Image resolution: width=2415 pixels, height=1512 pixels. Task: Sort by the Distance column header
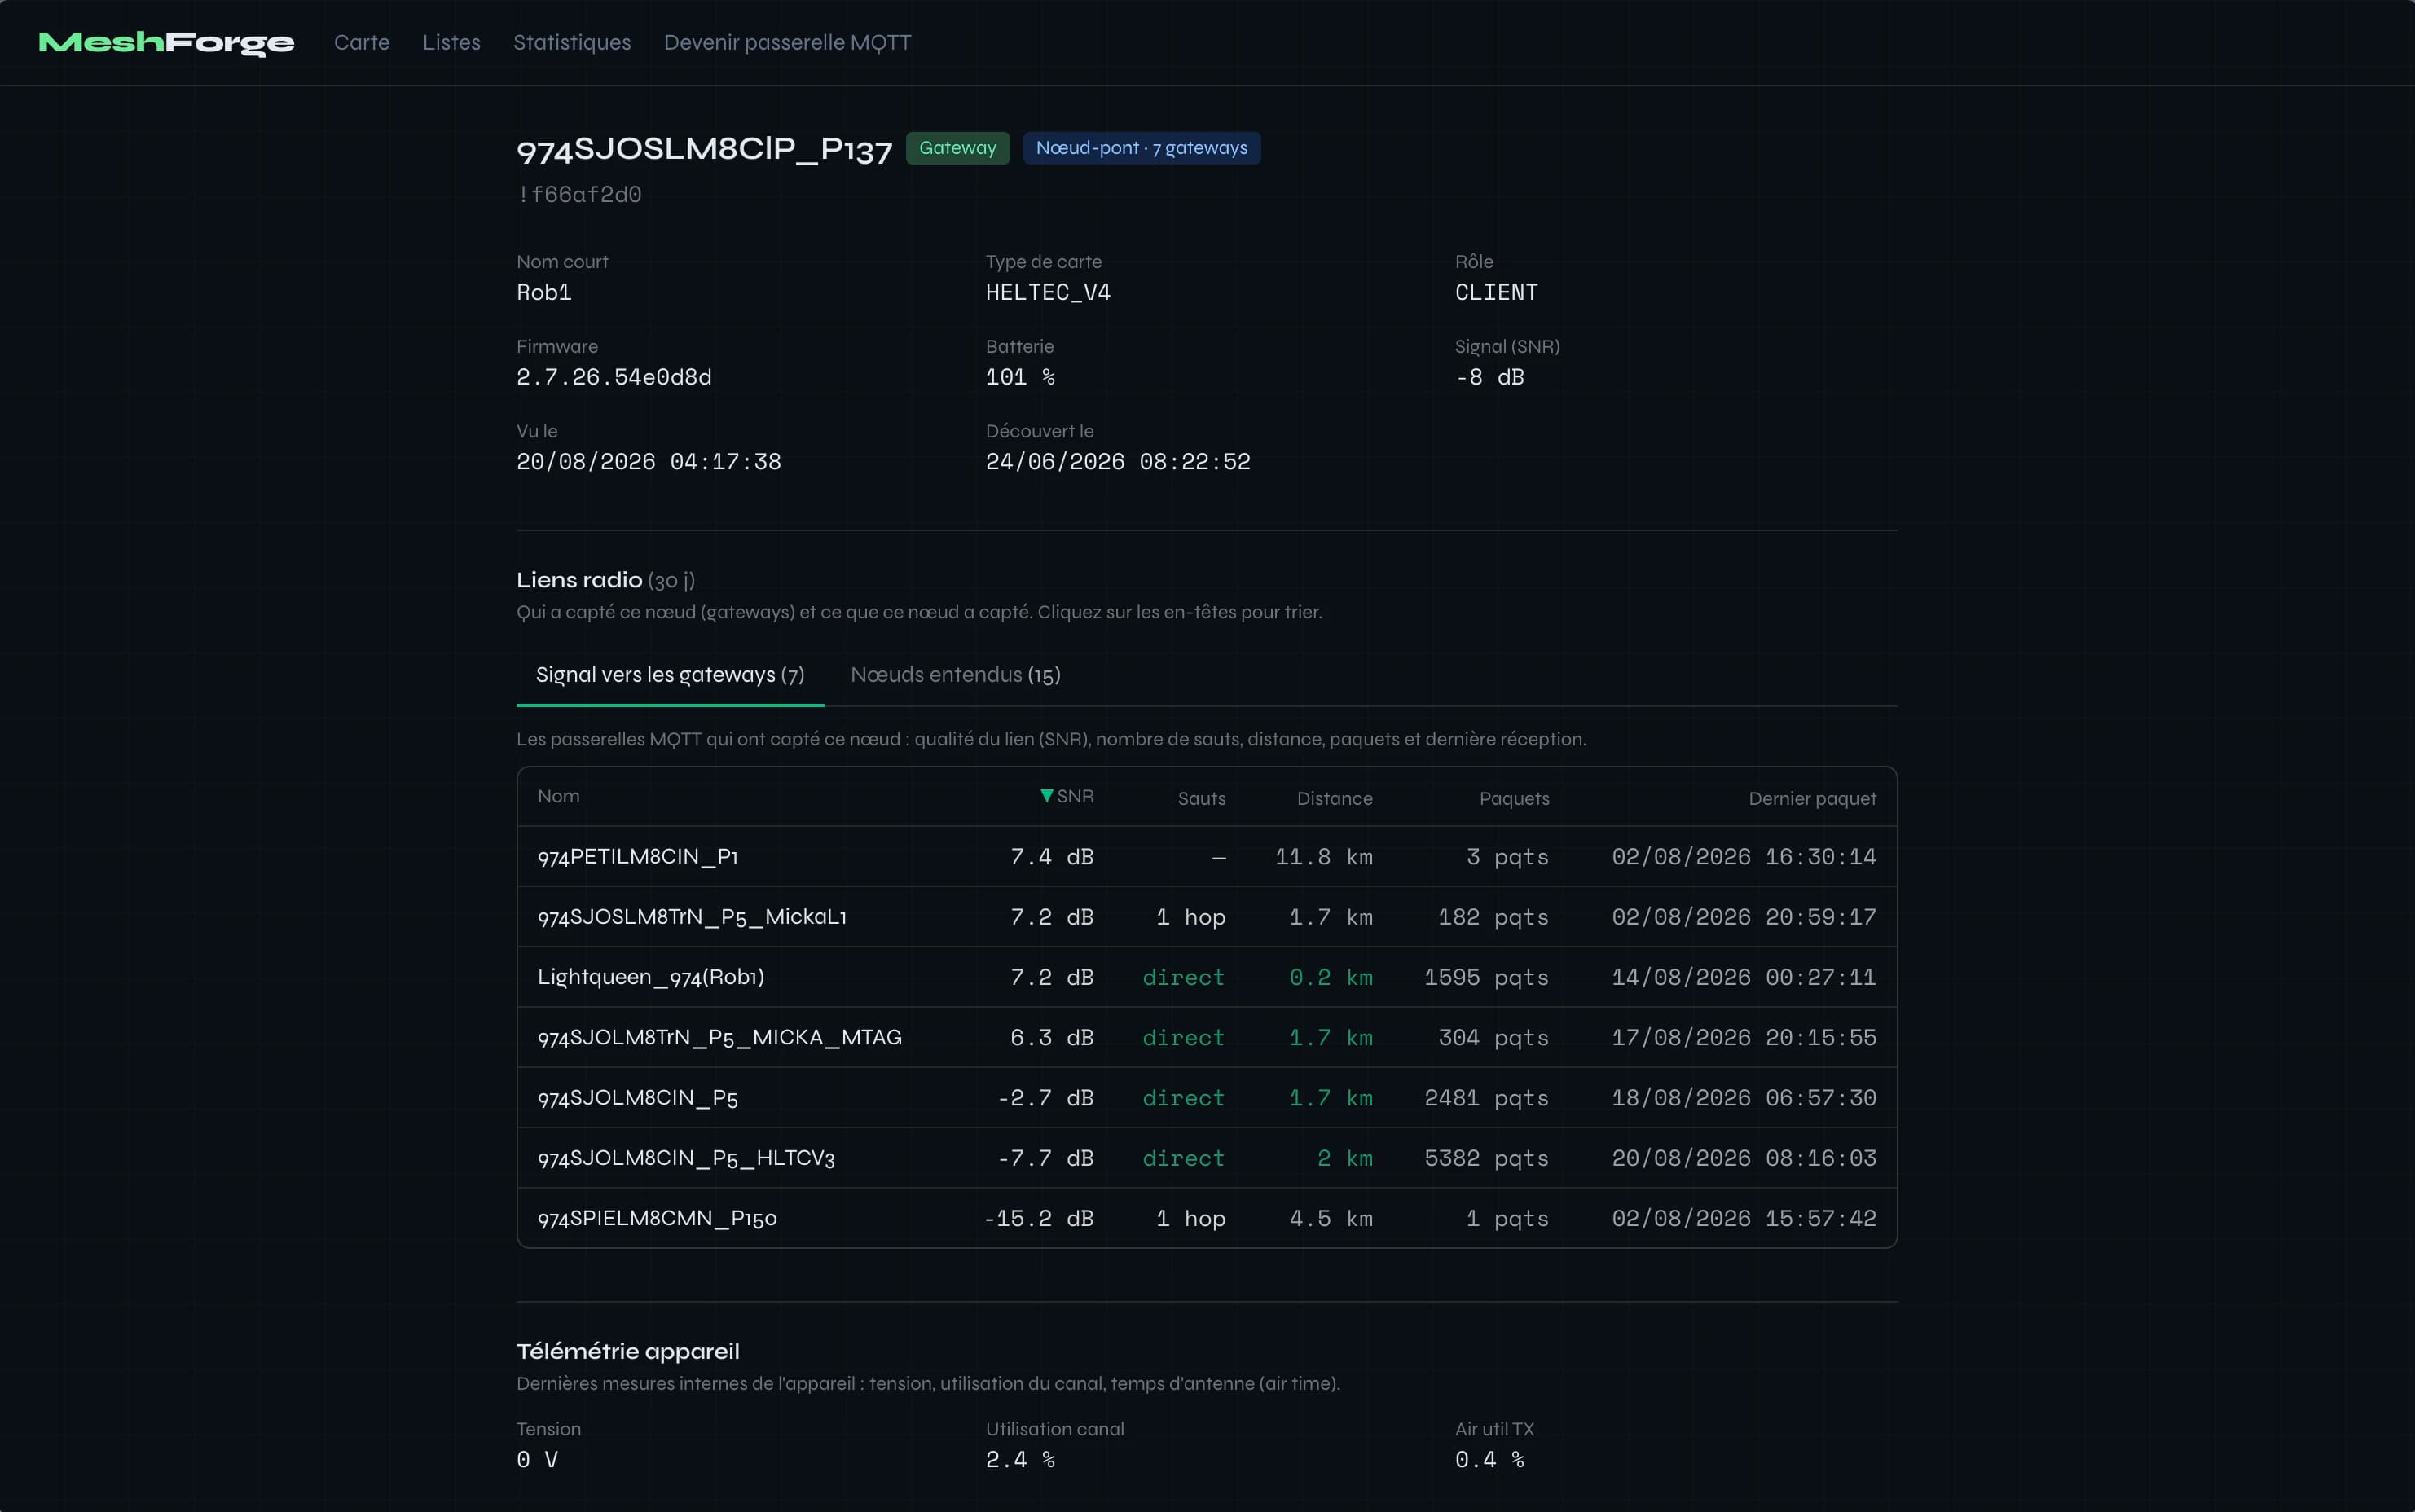click(1334, 798)
